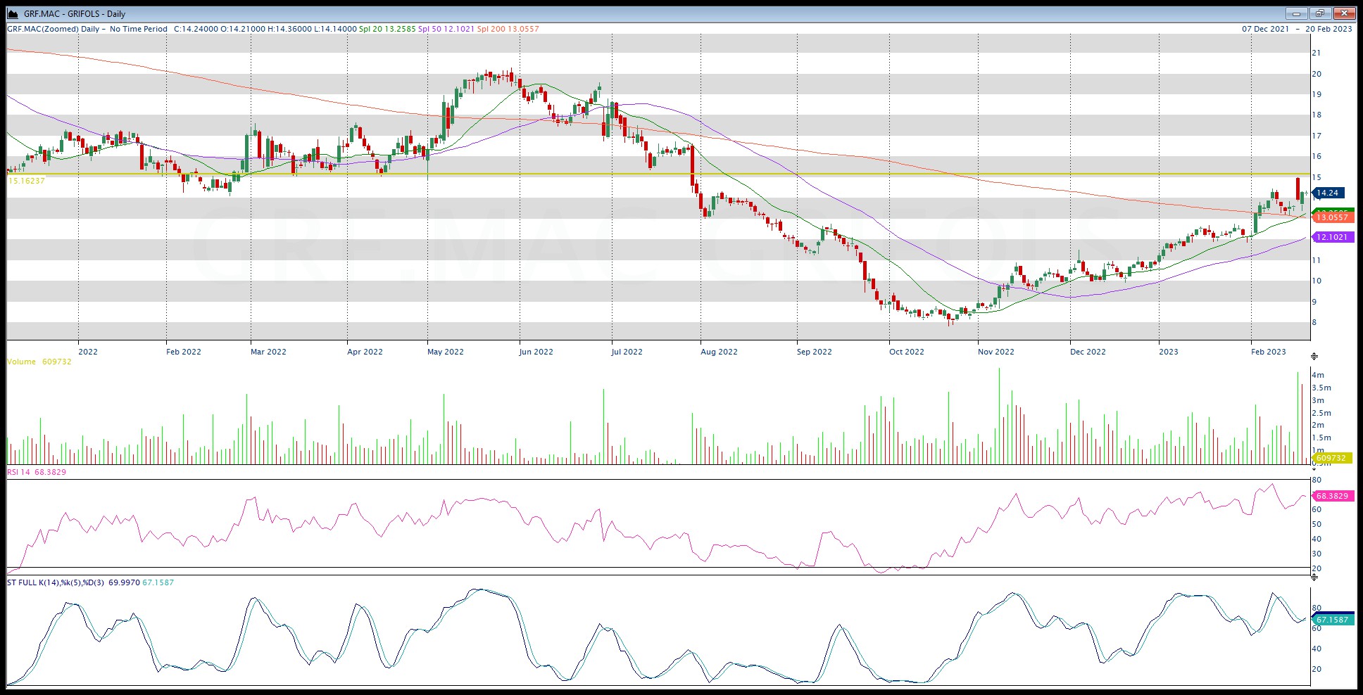
Task: Click the 'Aug 2022' date axis label
Action: pyautogui.click(x=719, y=352)
